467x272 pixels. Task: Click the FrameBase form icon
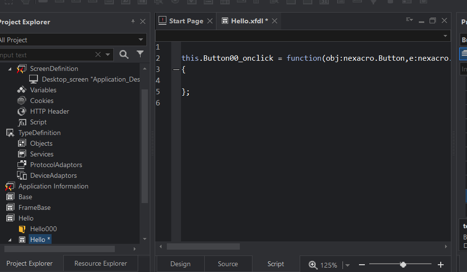pyautogui.click(x=10, y=207)
